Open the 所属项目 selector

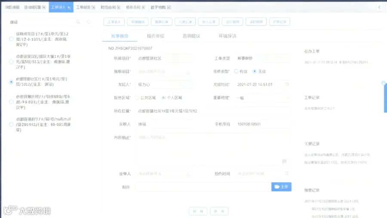pos(164,58)
